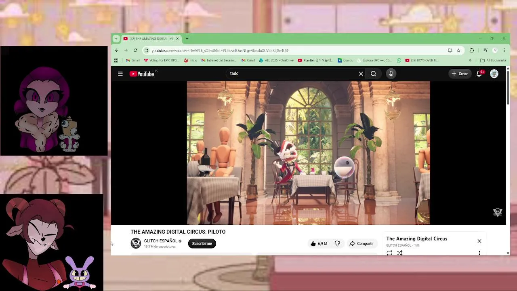Go back in the browser
517x291 pixels.
pos(117,51)
